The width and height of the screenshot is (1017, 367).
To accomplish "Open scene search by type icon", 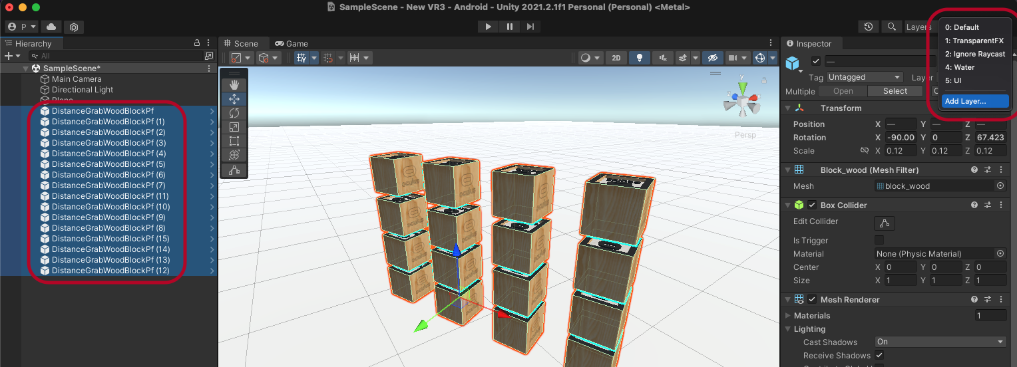I will 209,56.
